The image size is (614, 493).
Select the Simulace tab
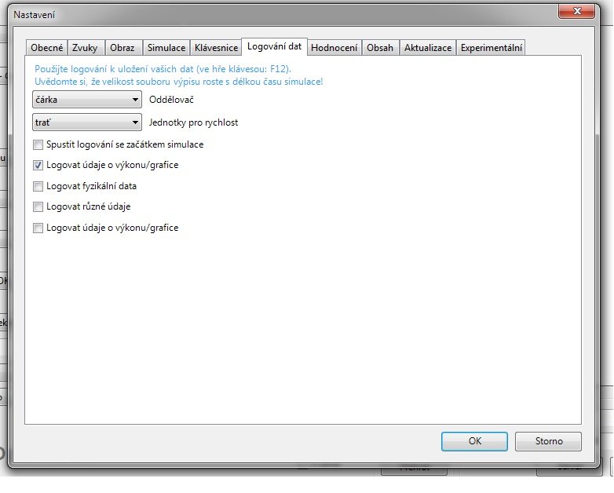(x=166, y=48)
